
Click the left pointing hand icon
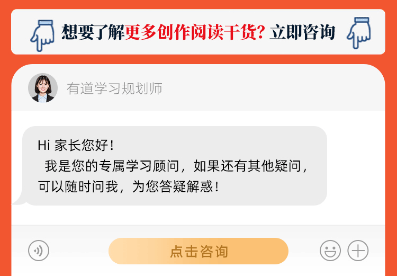(42, 35)
